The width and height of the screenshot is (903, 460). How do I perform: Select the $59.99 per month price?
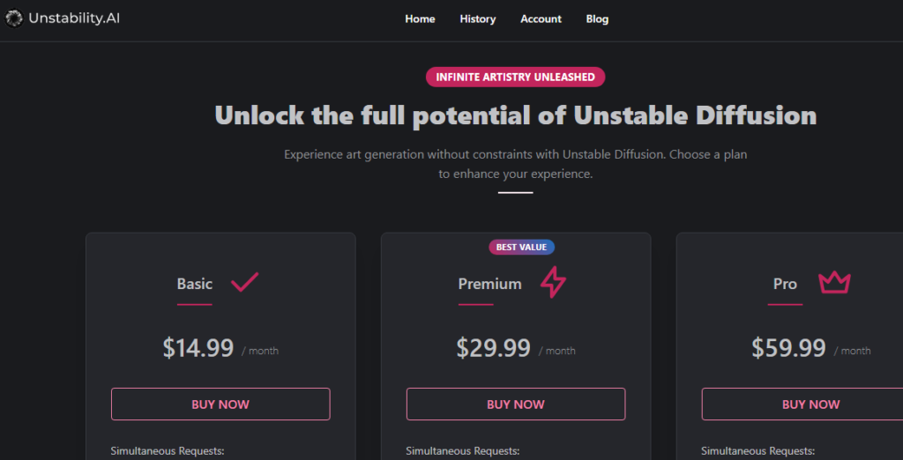pyautogui.click(x=811, y=348)
